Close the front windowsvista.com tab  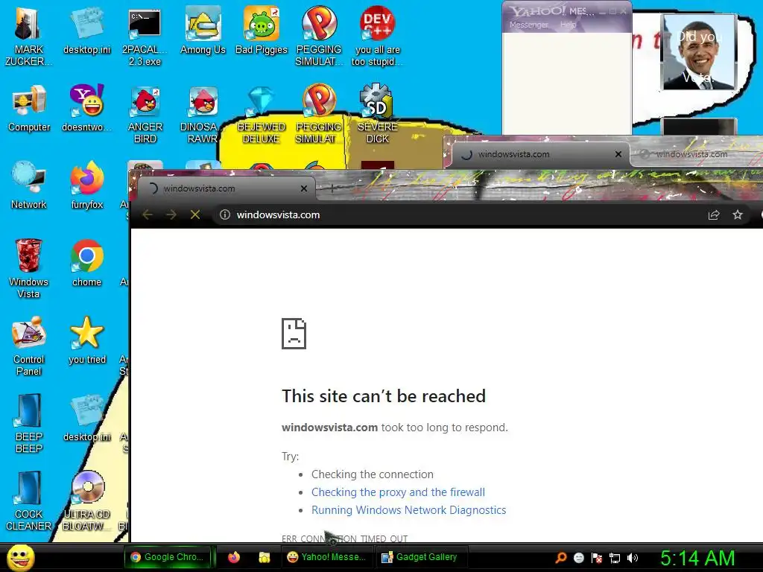click(304, 188)
